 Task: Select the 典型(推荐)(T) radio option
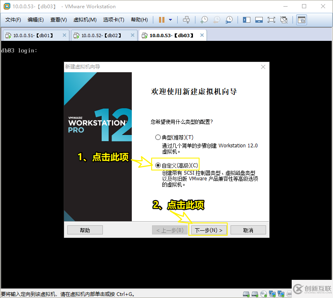175,137
